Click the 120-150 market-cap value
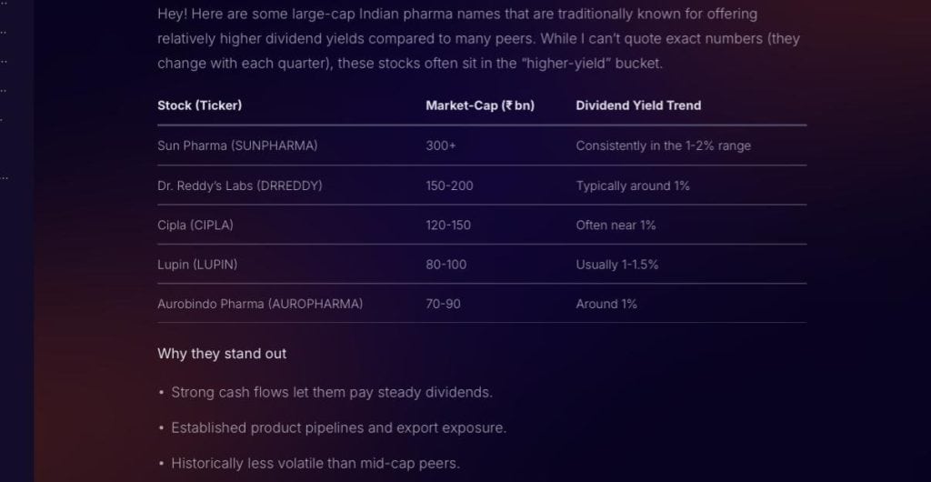Image resolution: width=931 pixels, height=482 pixels. [x=448, y=225]
